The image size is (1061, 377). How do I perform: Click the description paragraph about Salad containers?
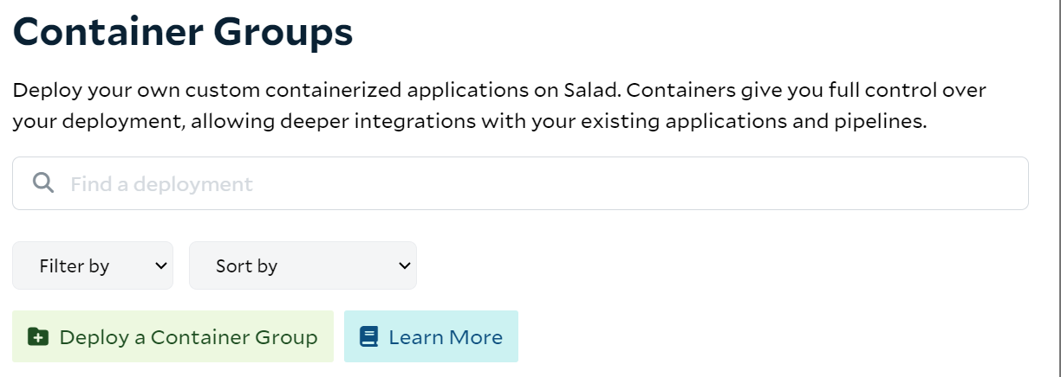click(499, 105)
